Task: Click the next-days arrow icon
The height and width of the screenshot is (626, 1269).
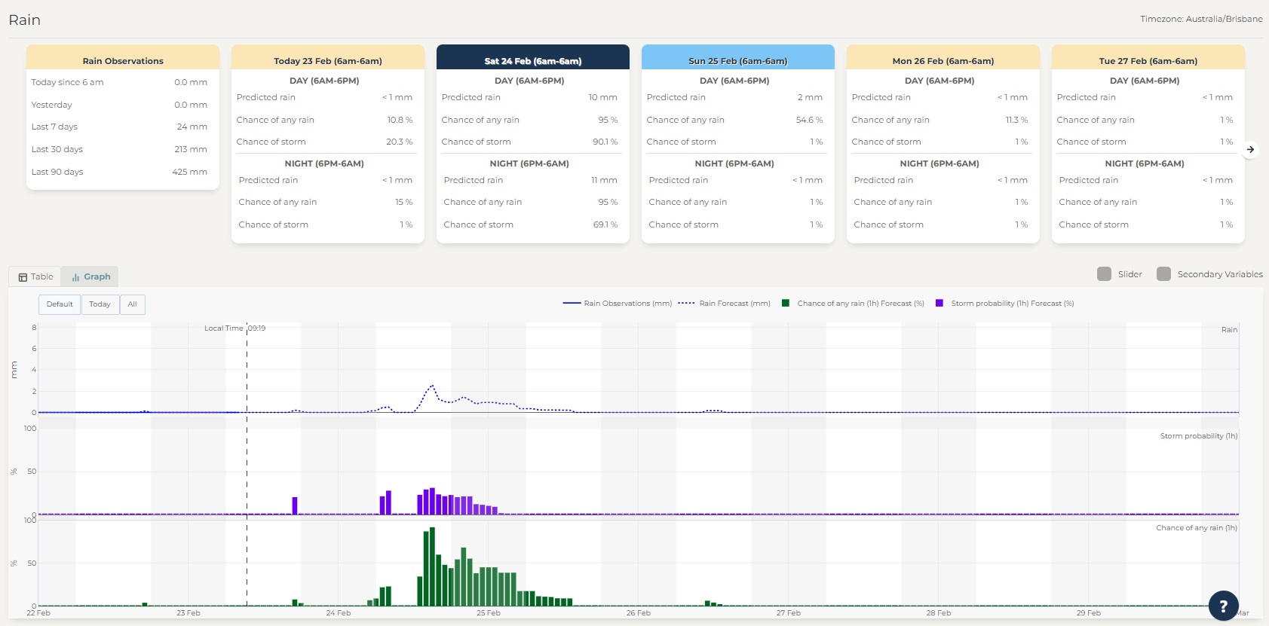Action: click(1250, 149)
